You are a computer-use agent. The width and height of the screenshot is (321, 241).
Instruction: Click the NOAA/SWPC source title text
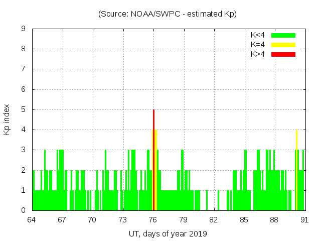tap(168, 14)
